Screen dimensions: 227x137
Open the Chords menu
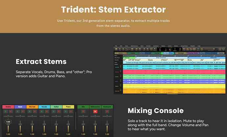148,46
